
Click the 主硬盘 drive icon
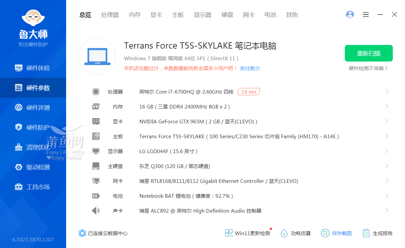click(96, 166)
